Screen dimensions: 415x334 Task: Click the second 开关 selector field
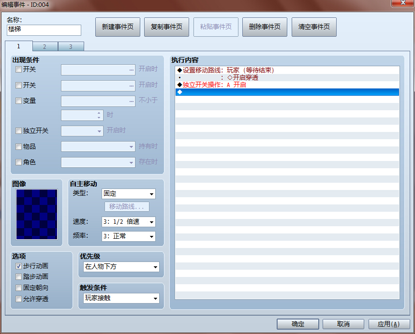(98, 86)
